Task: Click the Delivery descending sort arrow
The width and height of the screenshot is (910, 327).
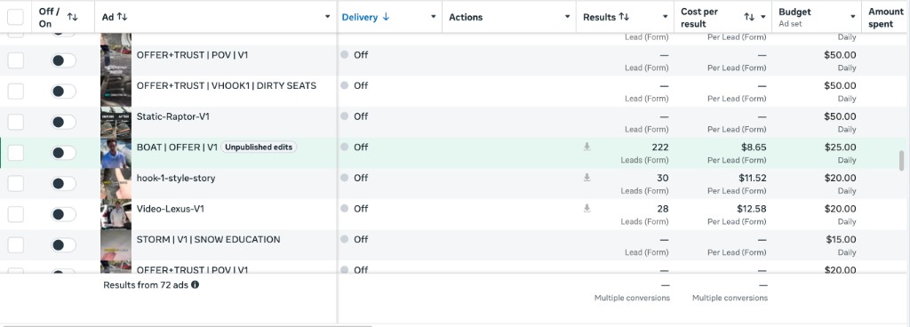Action: (386, 17)
